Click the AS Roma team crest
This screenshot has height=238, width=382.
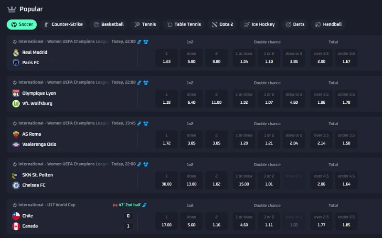tap(16, 134)
